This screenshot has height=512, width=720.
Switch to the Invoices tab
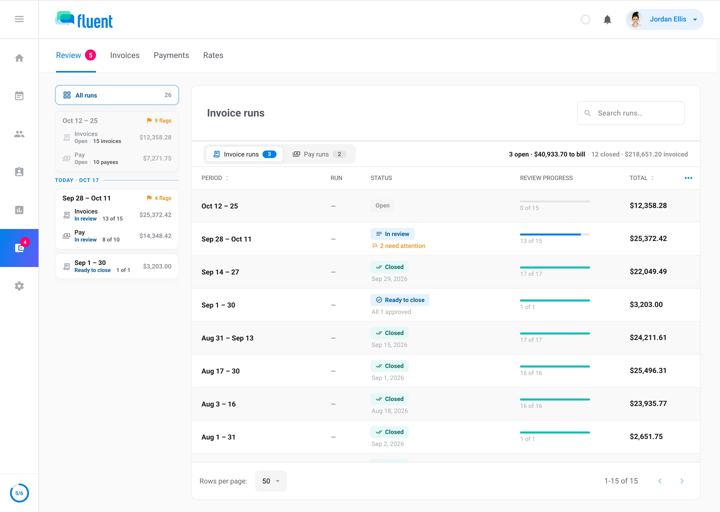click(125, 55)
